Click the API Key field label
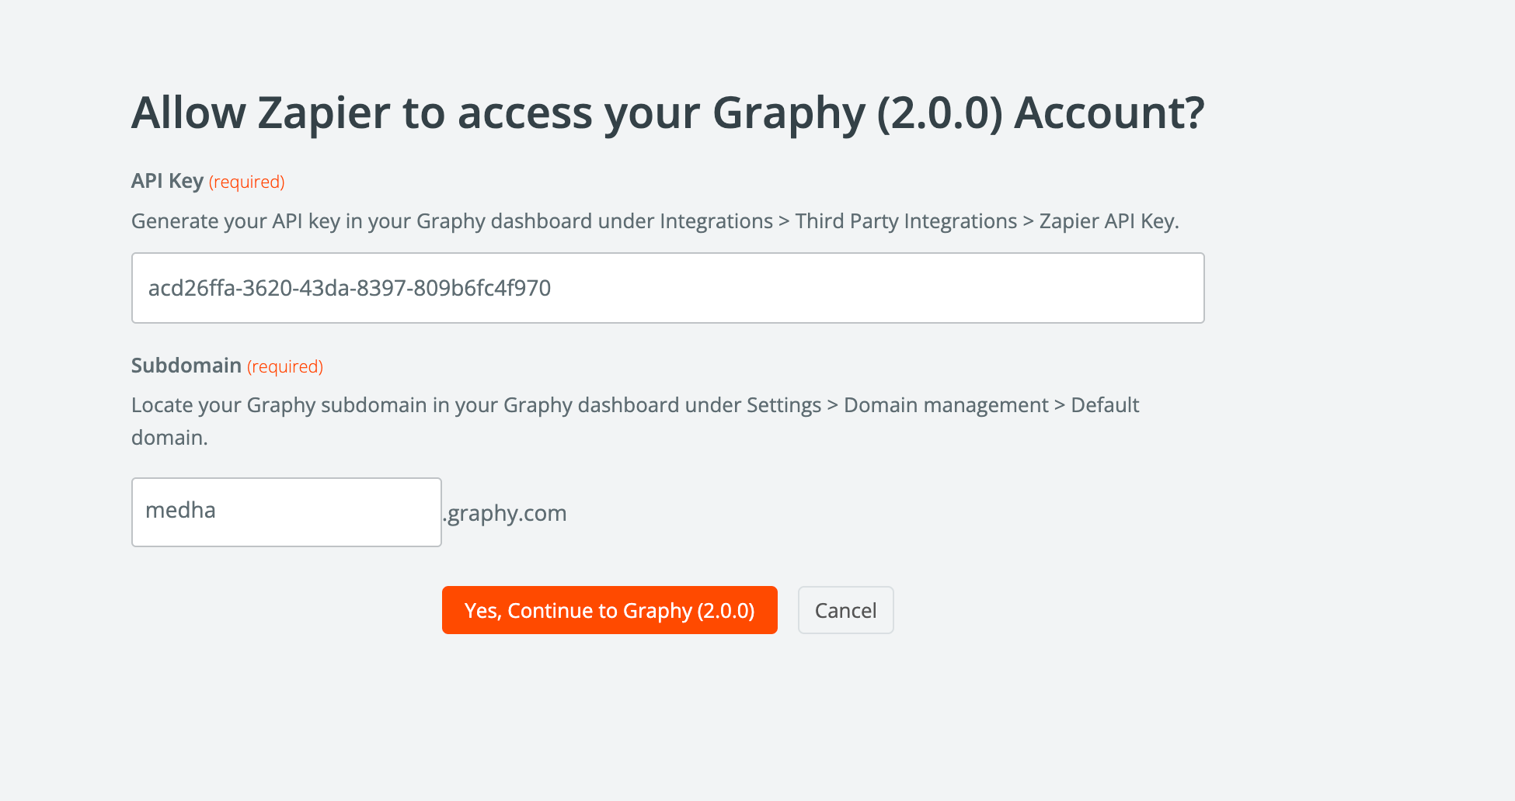This screenshot has width=1515, height=801. 167,181
